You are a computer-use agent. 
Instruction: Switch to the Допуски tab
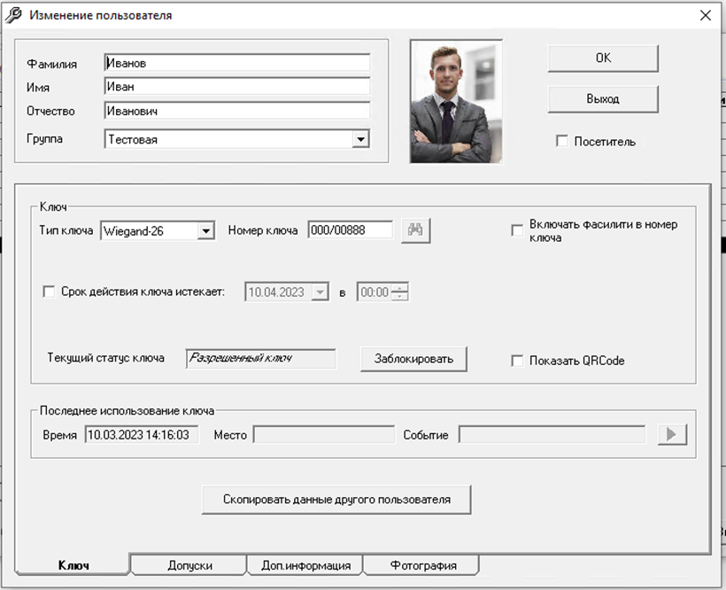189,565
